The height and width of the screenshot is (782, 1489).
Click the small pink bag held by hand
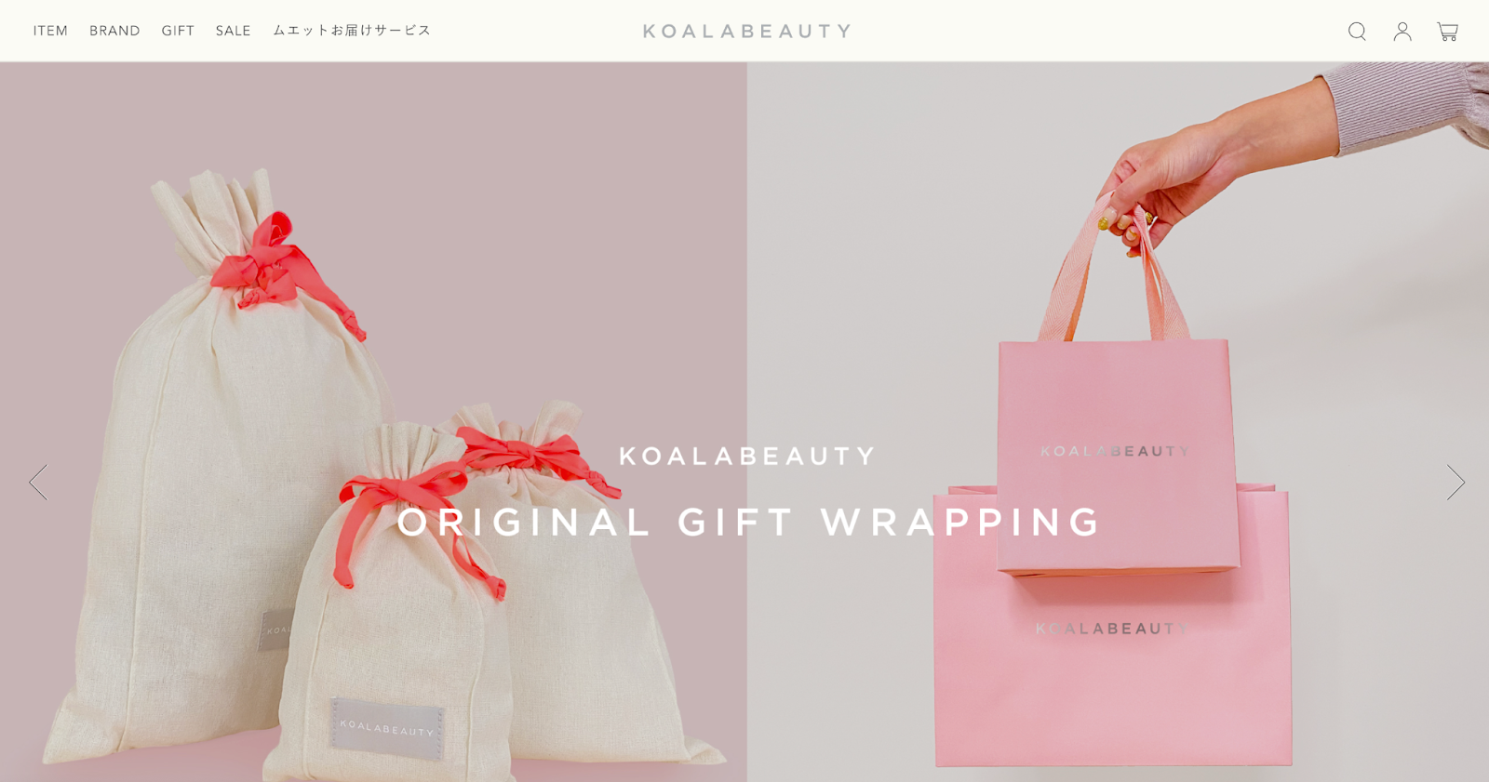pos(1117,456)
